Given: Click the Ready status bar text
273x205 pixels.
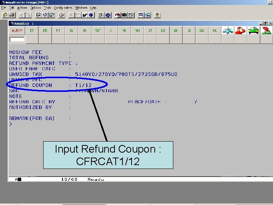Looking at the screenshot, I should (x=96, y=179).
